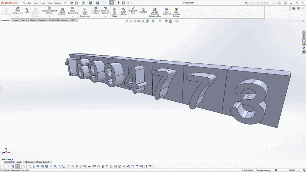Click Zoom to Area icon

[131, 21]
